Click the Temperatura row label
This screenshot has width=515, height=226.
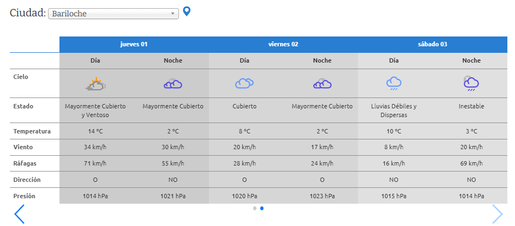(x=32, y=131)
